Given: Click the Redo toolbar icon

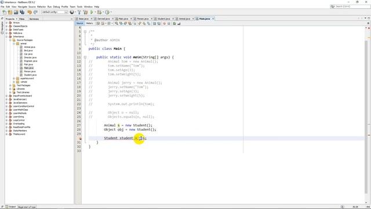Looking at the screenshot, I should tap(35, 12).
